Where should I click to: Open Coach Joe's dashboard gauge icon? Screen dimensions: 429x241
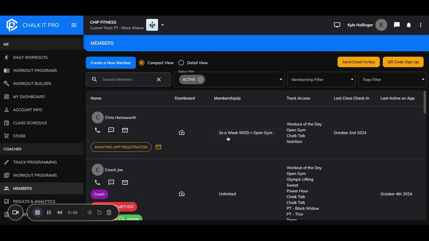click(x=182, y=194)
